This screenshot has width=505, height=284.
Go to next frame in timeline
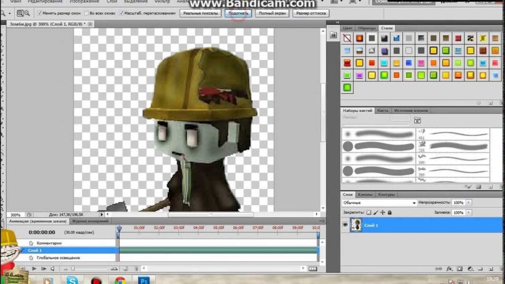(x=43, y=268)
